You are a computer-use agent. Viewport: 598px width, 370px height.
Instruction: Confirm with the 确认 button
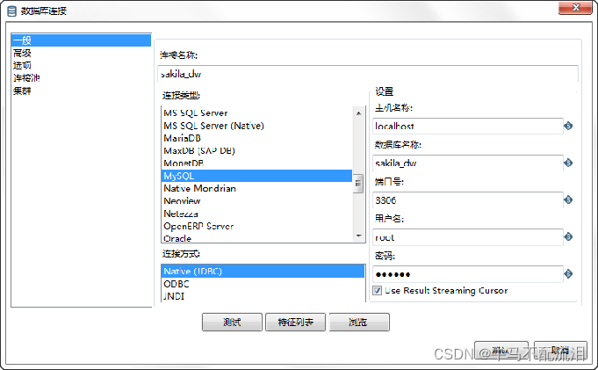[x=501, y=350]
